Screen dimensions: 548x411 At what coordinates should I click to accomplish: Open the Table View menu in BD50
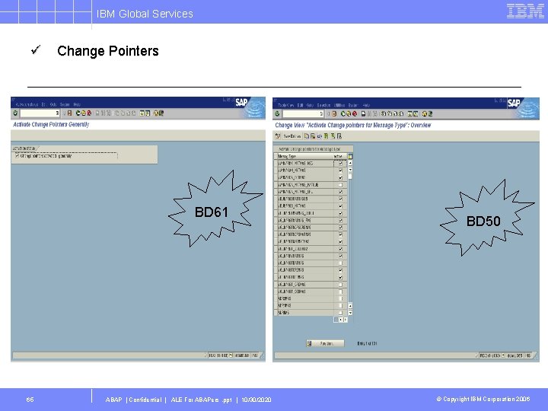[x=286, y=105]
